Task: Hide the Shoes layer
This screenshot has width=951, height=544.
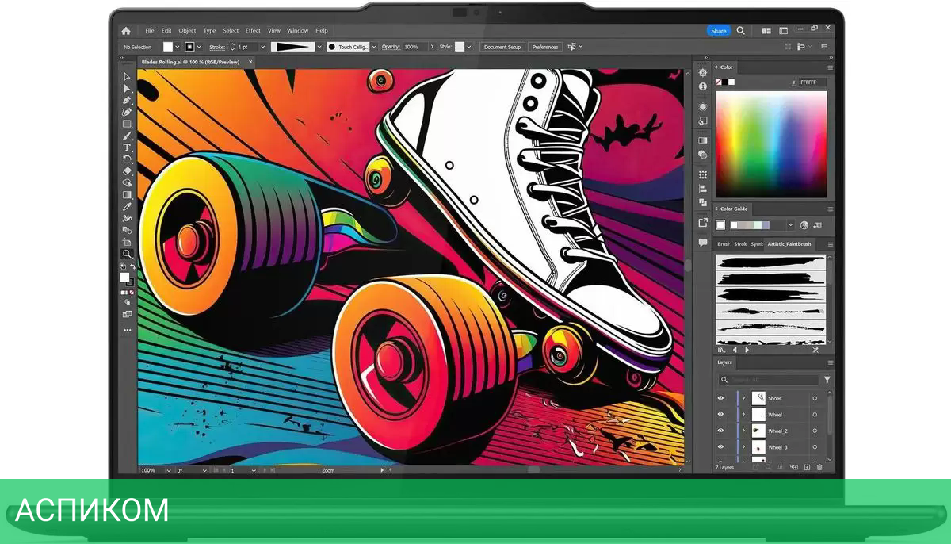Action: pyautogui.click(x=720, y=398)
